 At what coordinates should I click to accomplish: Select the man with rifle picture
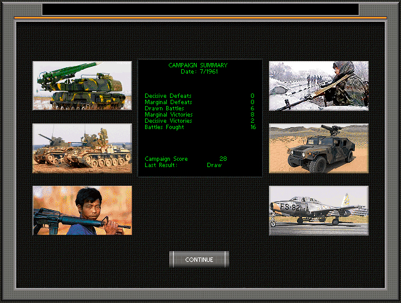click(x=82, y=211)
